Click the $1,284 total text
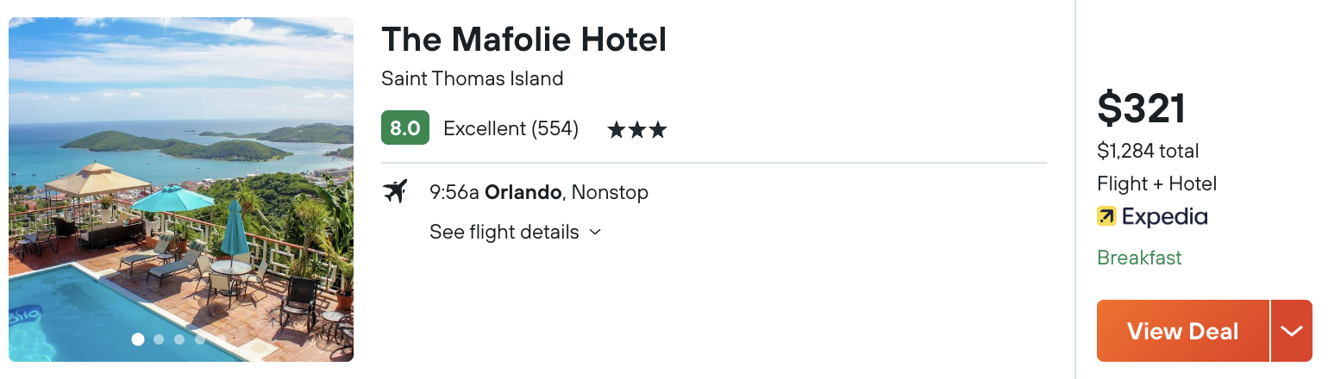The image size is (1328, 379). [1148, 152]
